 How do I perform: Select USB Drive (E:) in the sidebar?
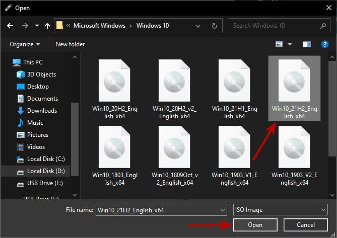(x=45, y=183)
